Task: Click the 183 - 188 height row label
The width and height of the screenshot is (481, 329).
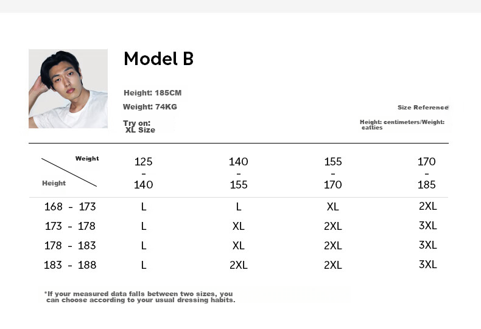Action: click(x=70, y=265)
